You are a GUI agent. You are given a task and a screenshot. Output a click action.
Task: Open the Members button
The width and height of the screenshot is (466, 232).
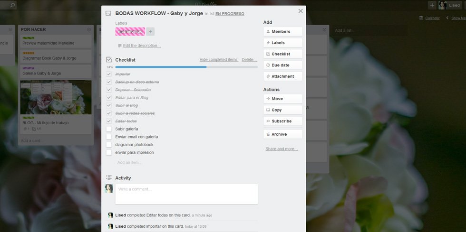click(282, 31)
